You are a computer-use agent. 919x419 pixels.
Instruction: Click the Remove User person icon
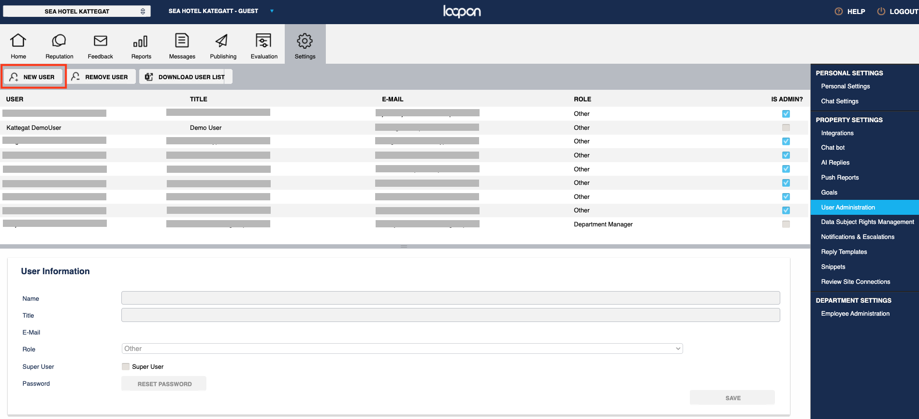pos(75,77)
